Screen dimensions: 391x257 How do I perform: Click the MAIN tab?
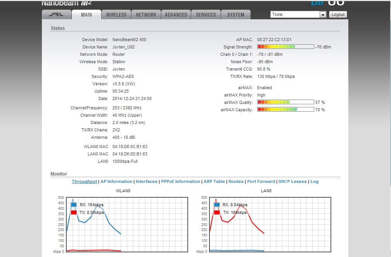point(87,15)
